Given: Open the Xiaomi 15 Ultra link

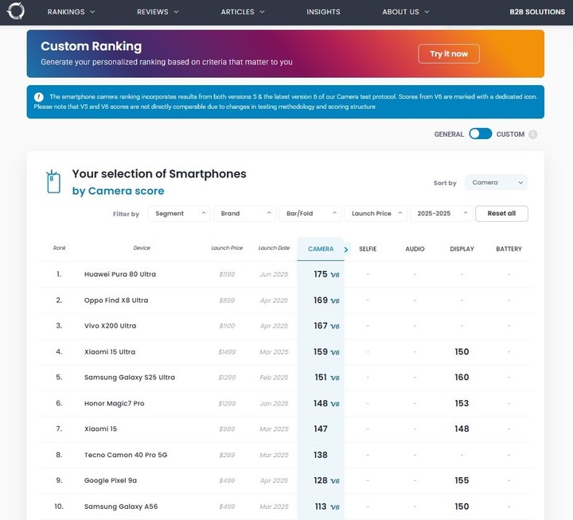Looking at the screenshot, I should pos(110,352).
